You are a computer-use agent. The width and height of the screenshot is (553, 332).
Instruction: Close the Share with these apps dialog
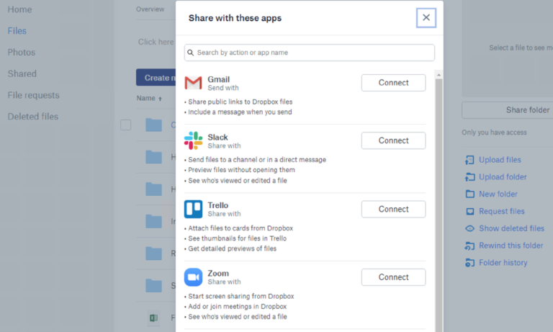[426, 17]
